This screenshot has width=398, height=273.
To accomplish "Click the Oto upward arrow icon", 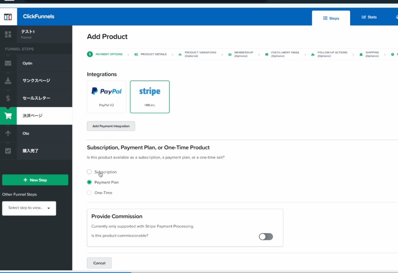I will 8,133.
